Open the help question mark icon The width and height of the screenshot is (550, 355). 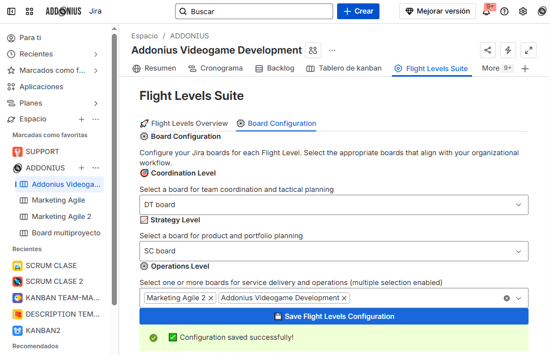[504, 11]
